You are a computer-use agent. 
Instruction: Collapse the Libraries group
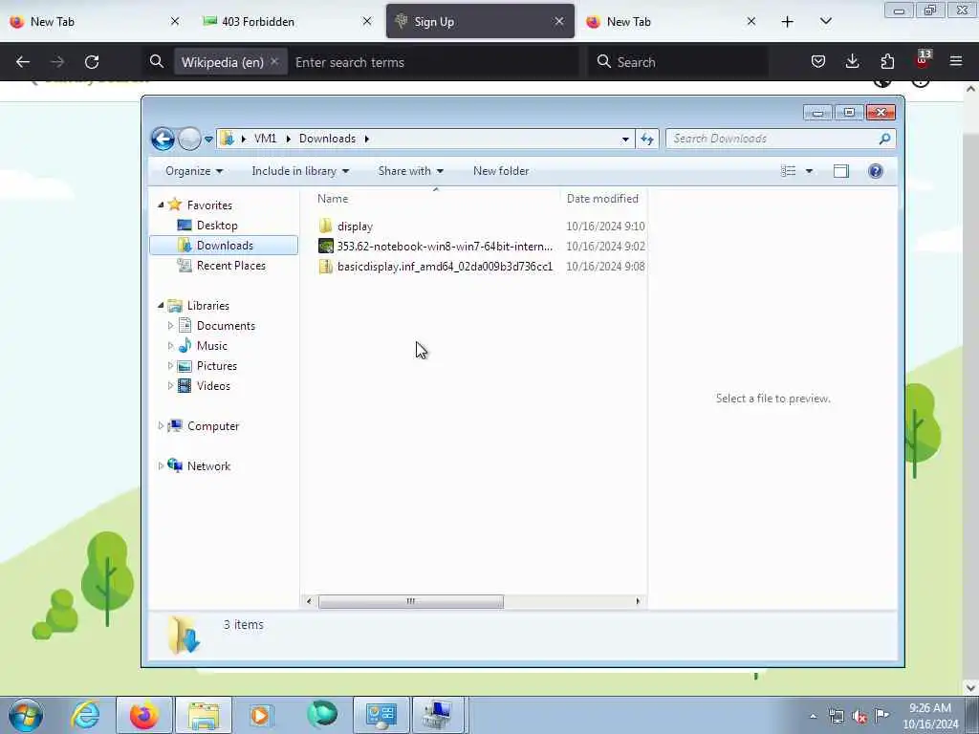pyautogui.click(x=161, y=305)
